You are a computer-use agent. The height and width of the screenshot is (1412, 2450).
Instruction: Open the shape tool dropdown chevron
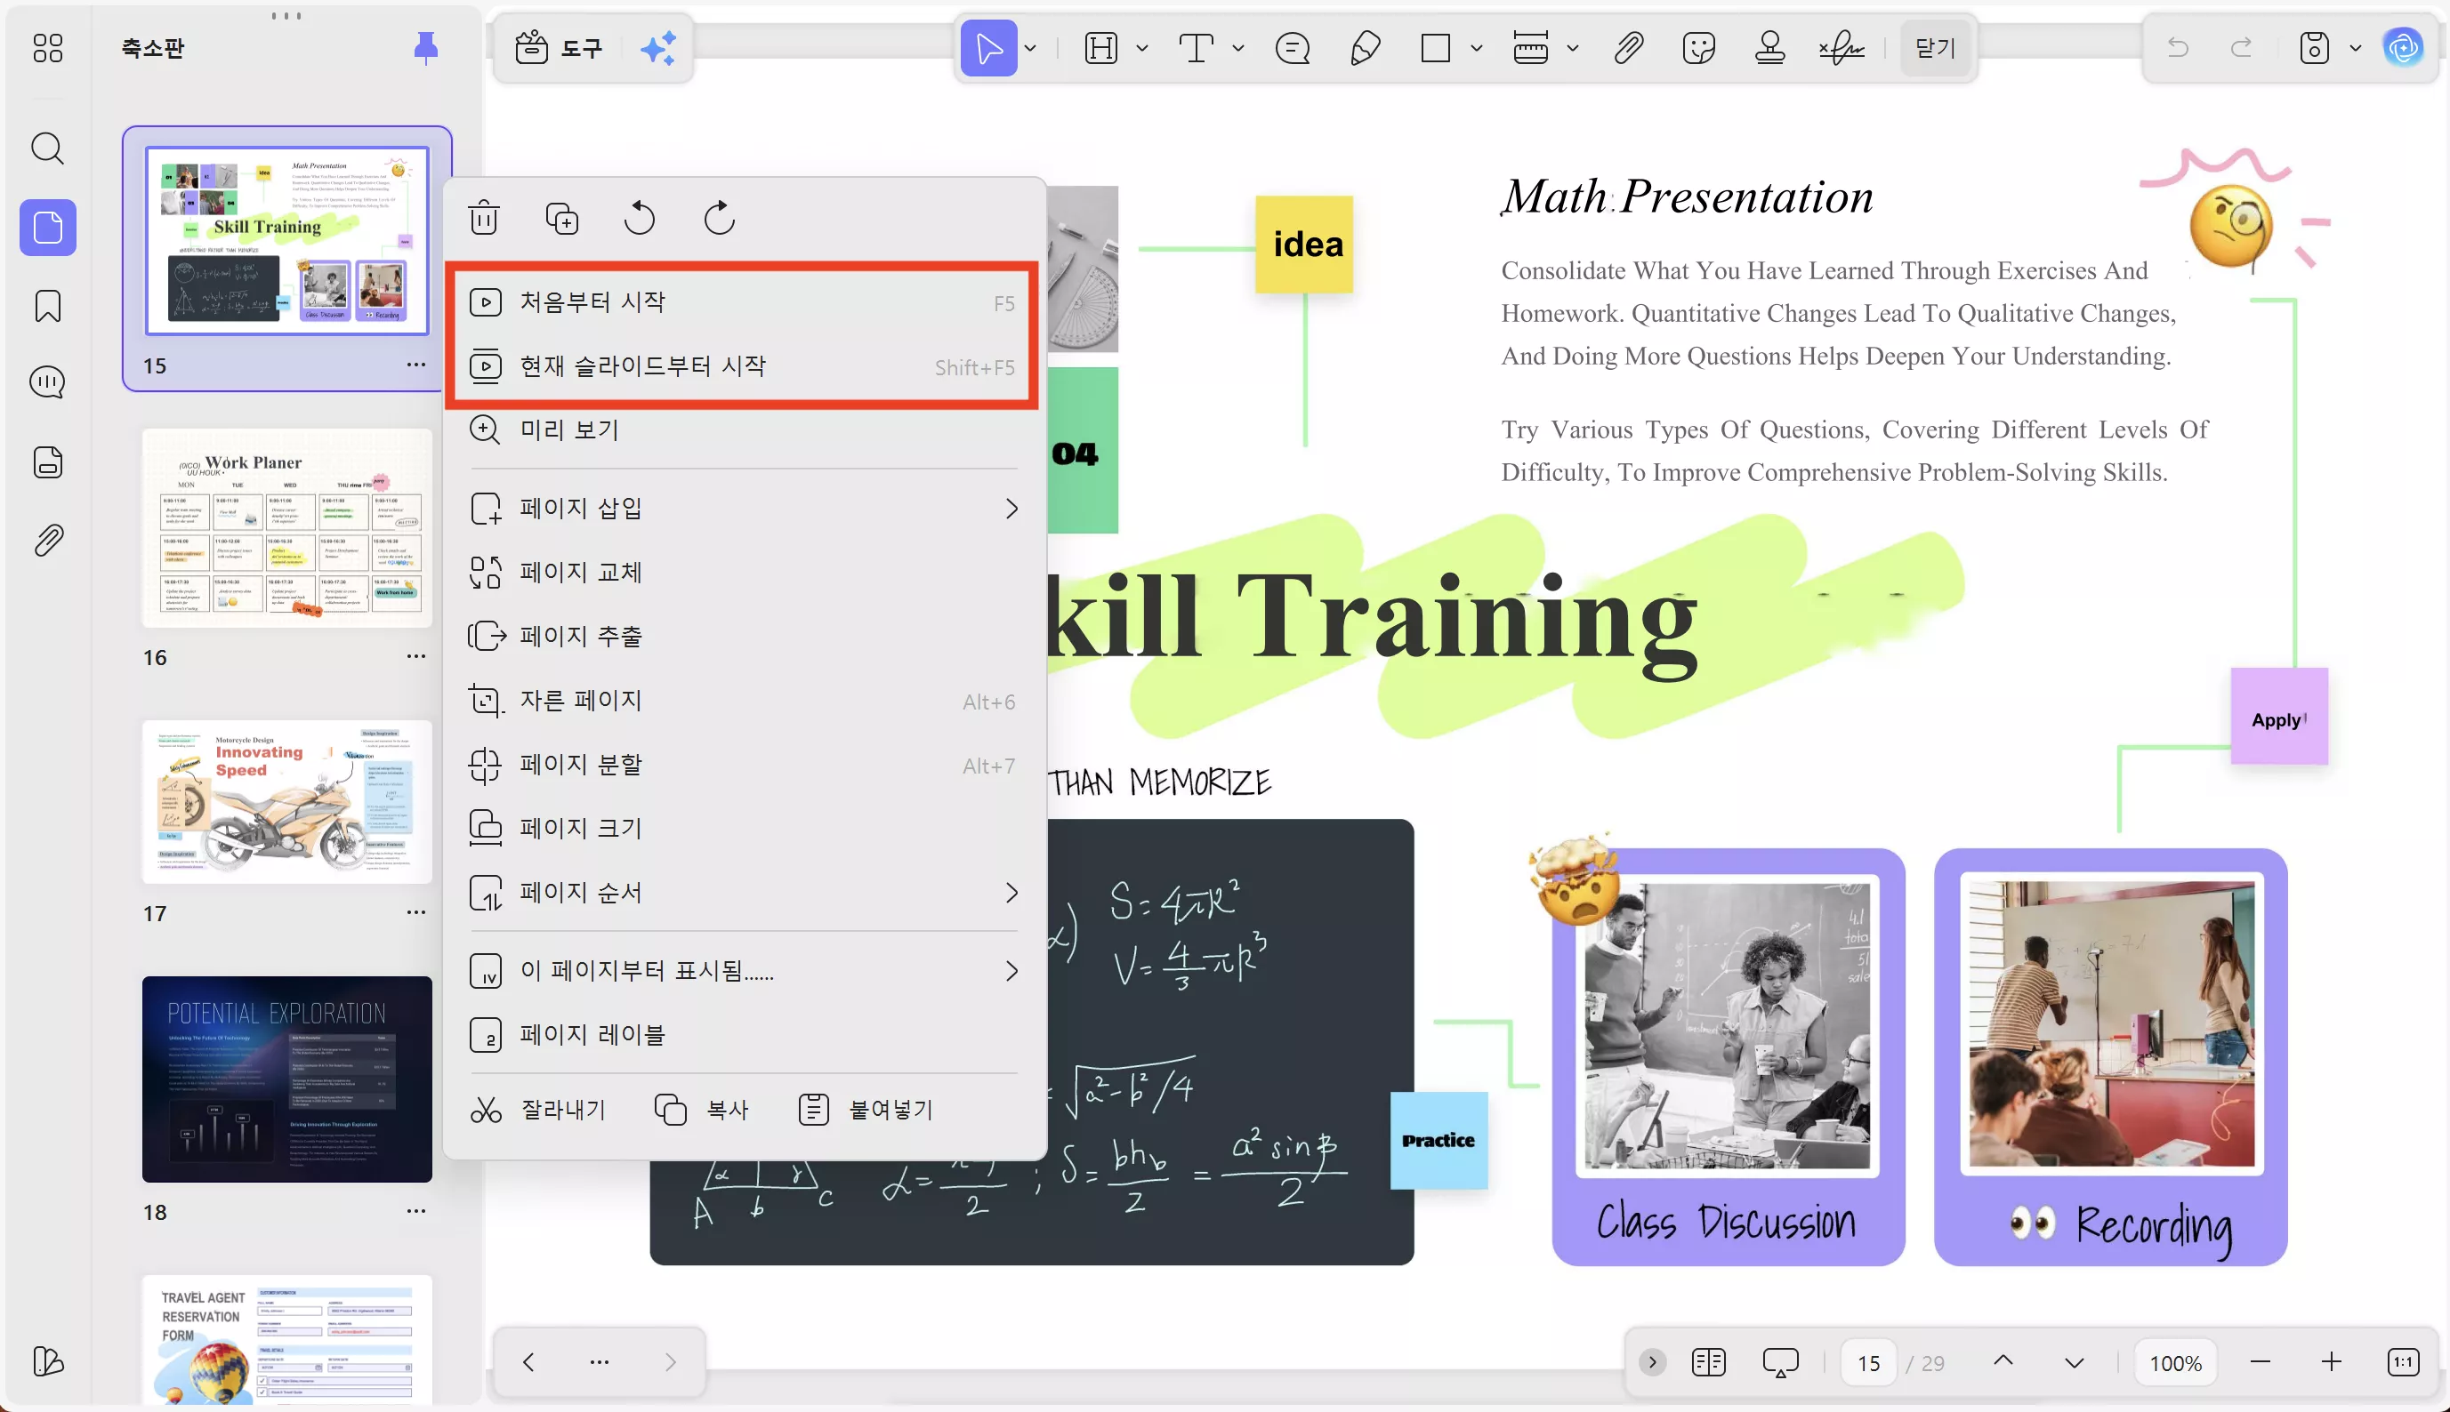point(1476,47)
